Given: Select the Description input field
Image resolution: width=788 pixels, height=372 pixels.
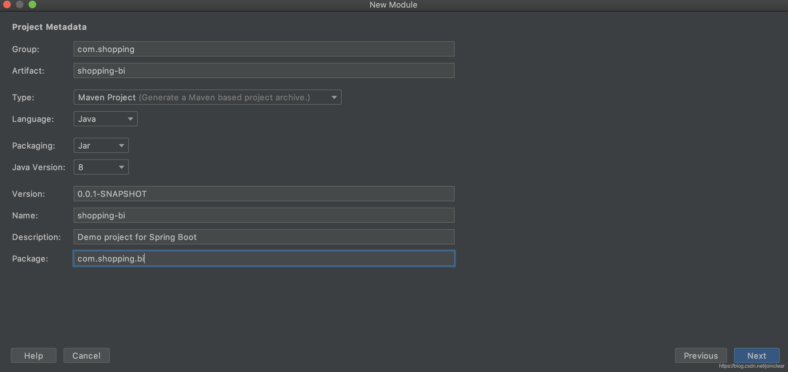Looking at the screenshot, I should [263, 236].
